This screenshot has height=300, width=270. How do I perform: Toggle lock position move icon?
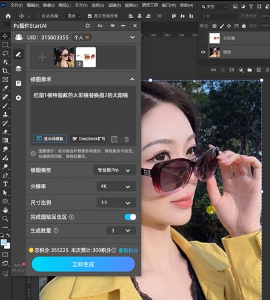pos(229,26)
